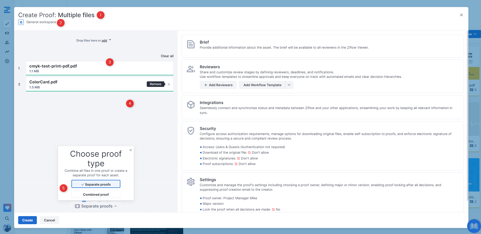This screenshot has height=234, width=481.
Task: Click the Settings gear icon
Action: pos(191,182)
